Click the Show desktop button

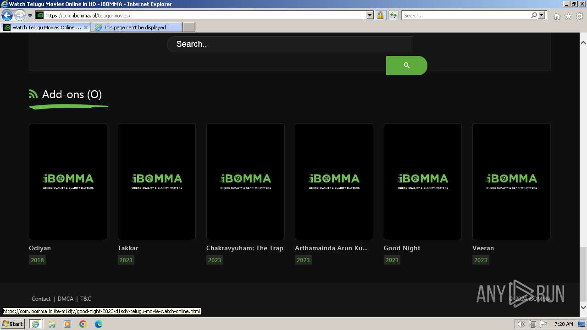point(582,324)
